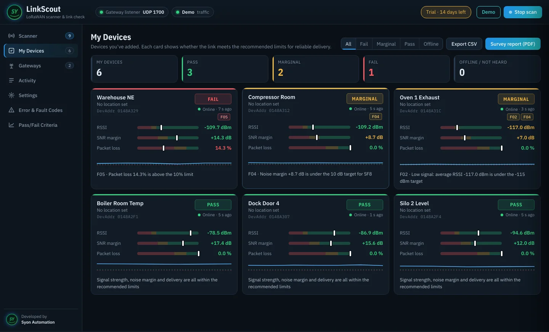Click the RSSI gauge on Warehouse NE

click(x=168, y=128)
